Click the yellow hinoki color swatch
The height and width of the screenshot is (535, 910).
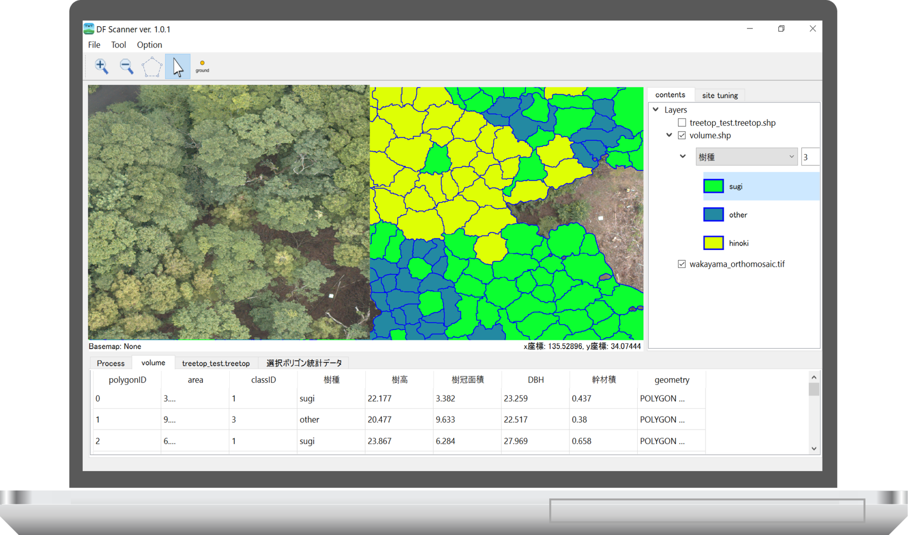click(713, 243)
